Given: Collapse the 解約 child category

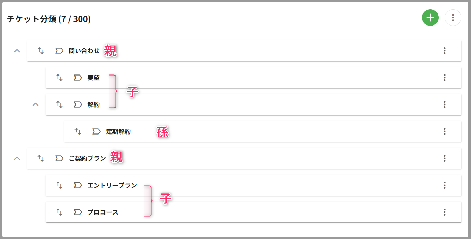Looking at the screenshot, I should click(x=35, y=104).
